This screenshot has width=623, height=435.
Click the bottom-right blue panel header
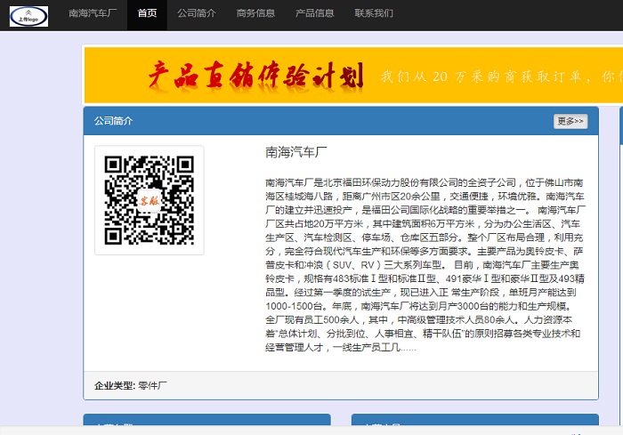coord(473,424)
